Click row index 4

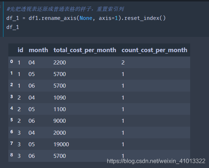pos(12,108)
